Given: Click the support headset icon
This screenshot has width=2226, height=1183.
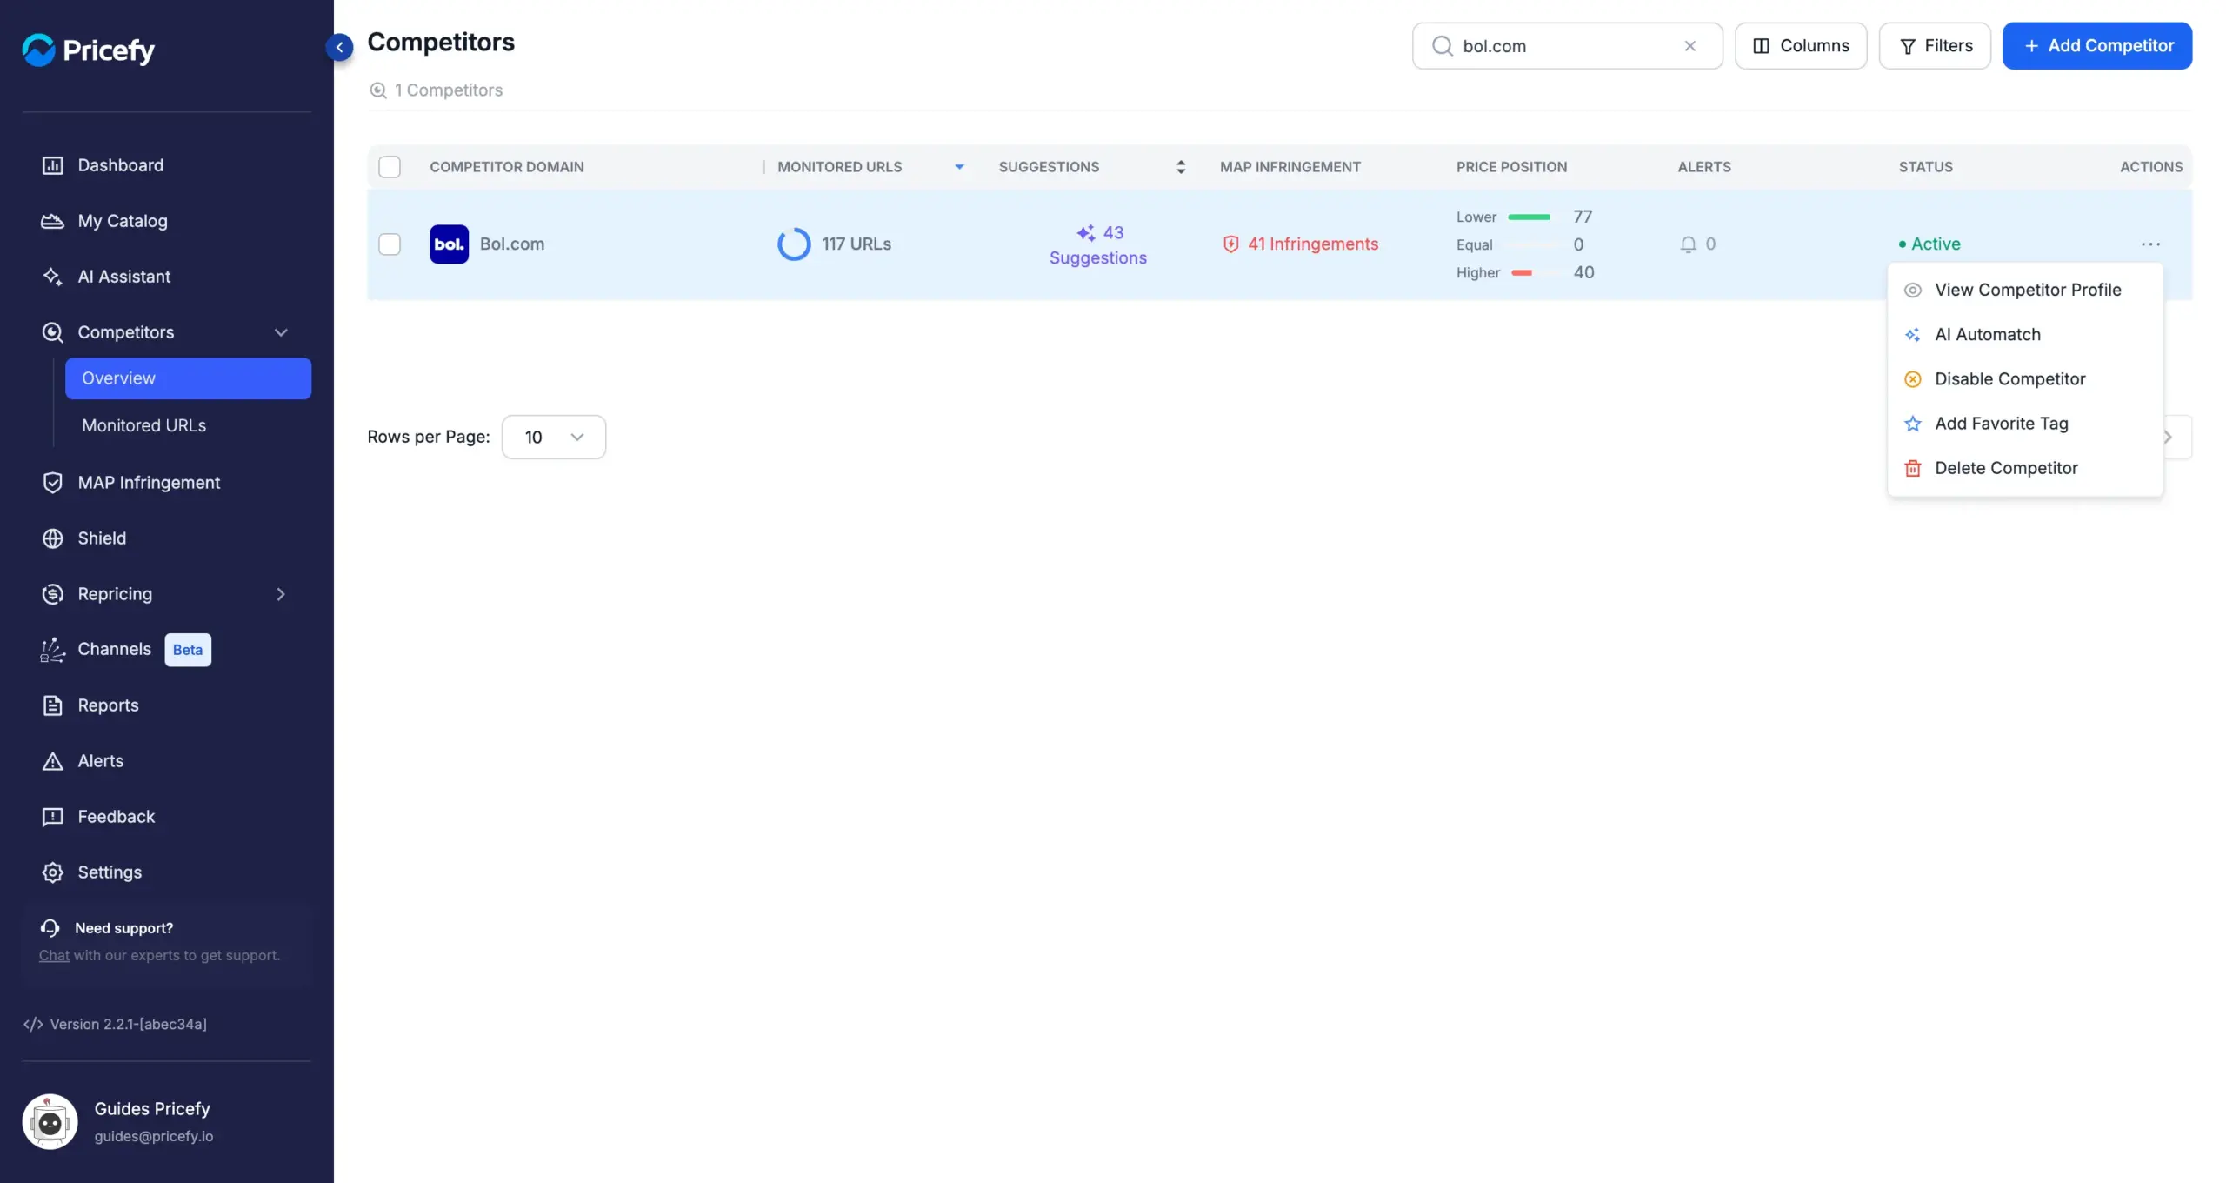Looking at the screenshot, I should 50,928.
